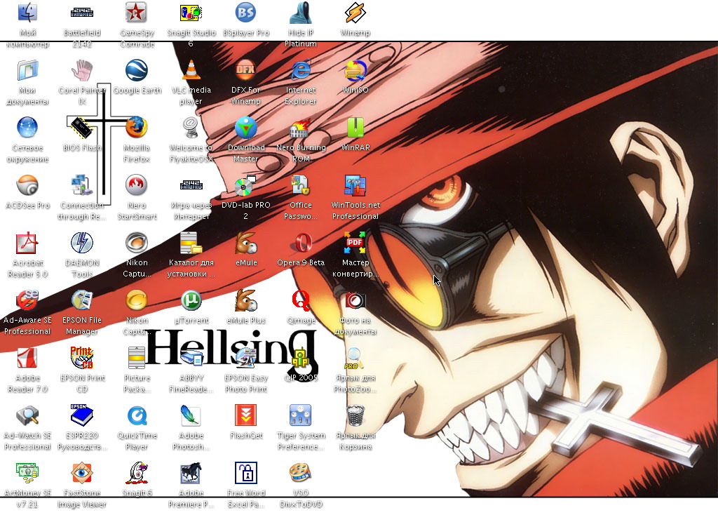Image resolution: width=718 pixels, height=522 pixels.
Task: Open the Welcome to FlyakiteOSX icon
Action: coord(191,128)
